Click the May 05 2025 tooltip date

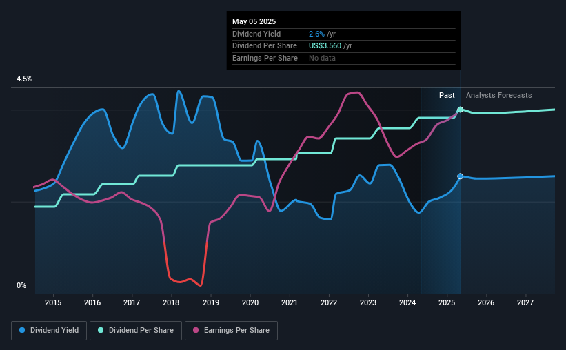pyautogui.click(x=254, y=21)
